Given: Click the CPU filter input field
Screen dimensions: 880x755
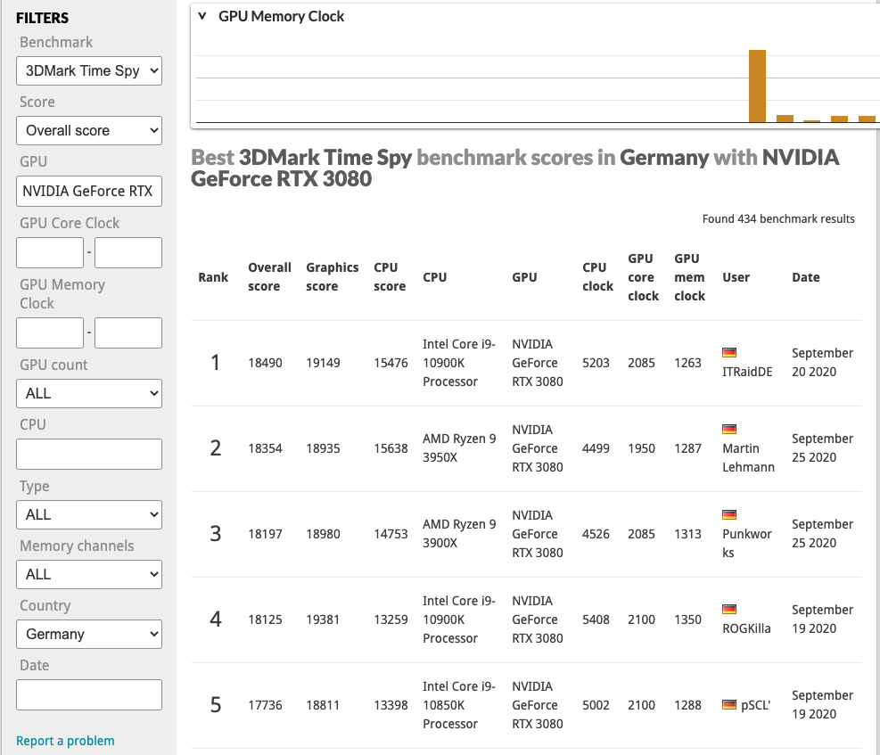Looking at the screenshot, I should (88, 454).
